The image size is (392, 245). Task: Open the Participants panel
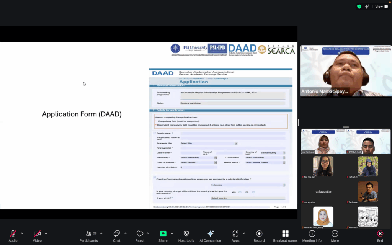tap(89, 234)
